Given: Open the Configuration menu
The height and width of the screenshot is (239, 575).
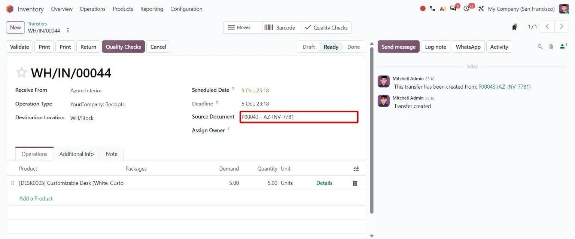Looking at the screenshot, I should (x=186, y=9).
